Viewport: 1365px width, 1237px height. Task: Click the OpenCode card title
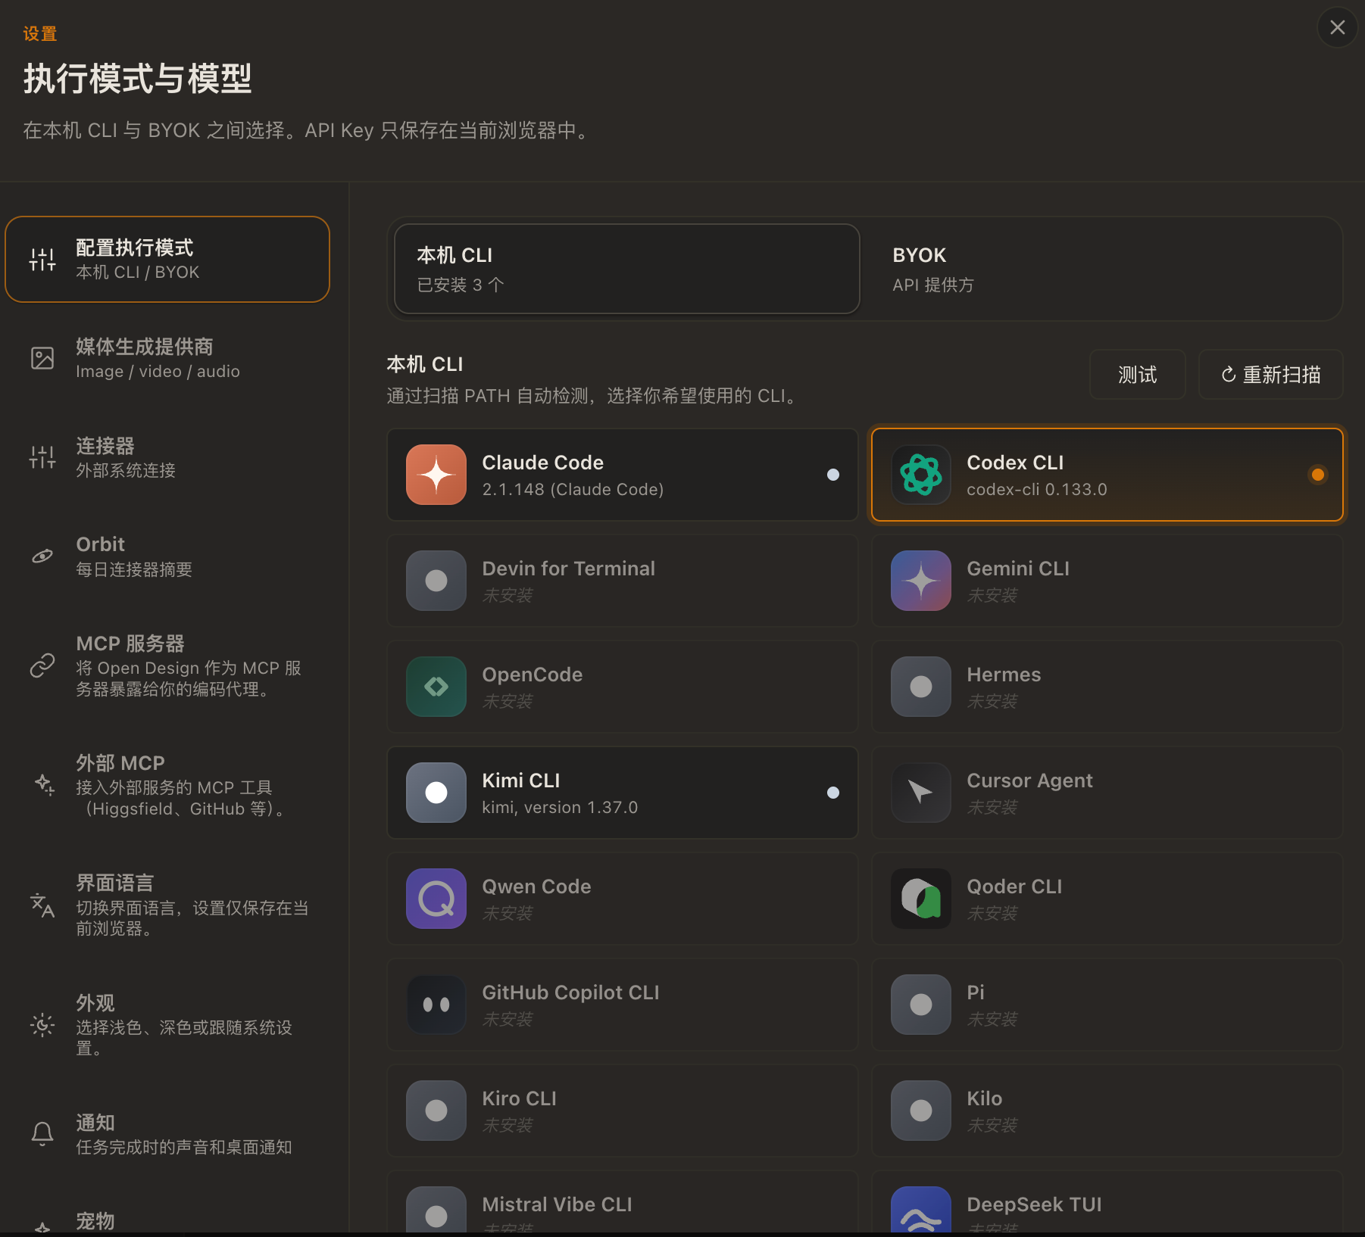tap(533, 675)
